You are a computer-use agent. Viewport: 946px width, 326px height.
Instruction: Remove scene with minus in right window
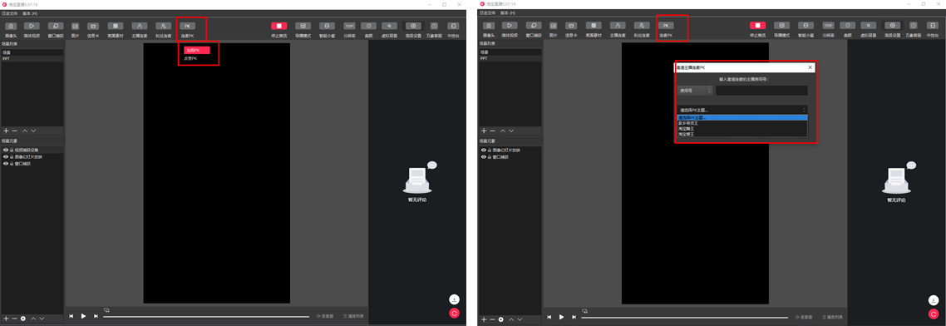click(492, 131)
